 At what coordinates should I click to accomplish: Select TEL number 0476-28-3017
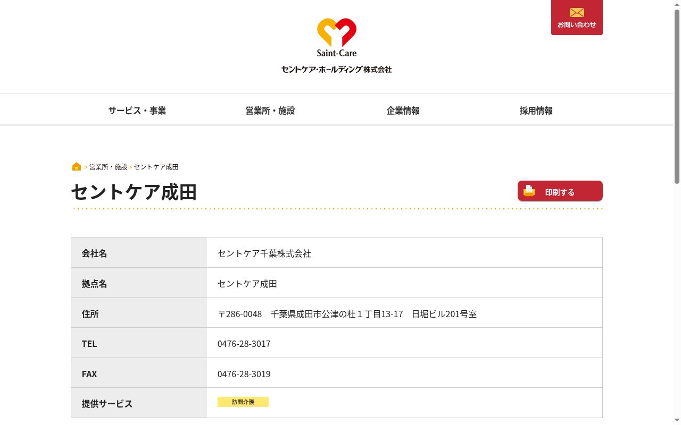(244, 344)
